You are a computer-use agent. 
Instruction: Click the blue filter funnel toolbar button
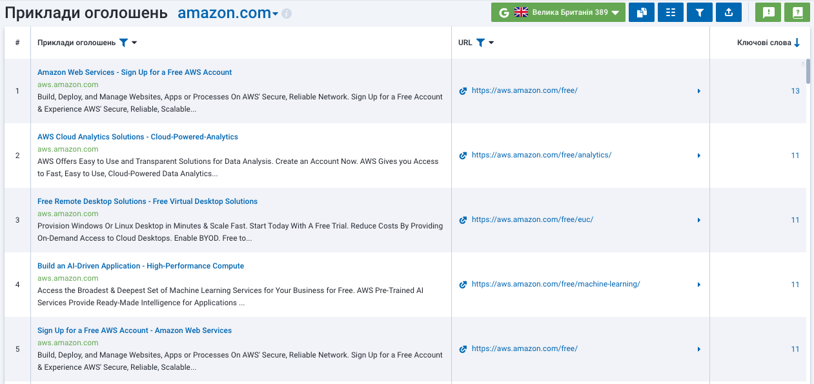coord(700,12)
